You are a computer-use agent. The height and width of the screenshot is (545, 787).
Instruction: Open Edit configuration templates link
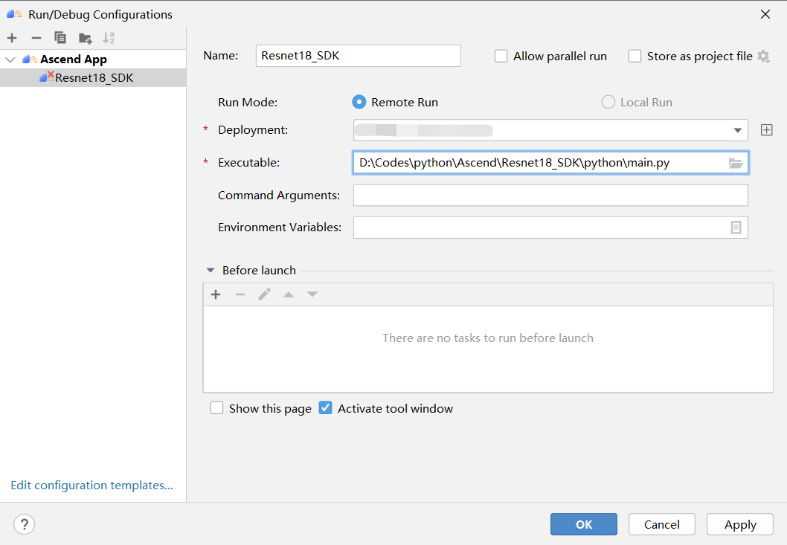click(91, 486)
